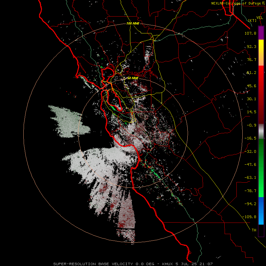The width and height of the screenshot is (266, 266).
Task: Click the SUPER-RESOLUTION BASE VELOCITY caption text
Action: (x=93, y=264)
